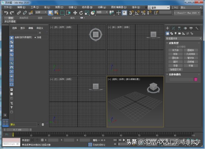205x149 pixels.
Task: Open the Modify command panel tab
Action: [x=173, y=28]
